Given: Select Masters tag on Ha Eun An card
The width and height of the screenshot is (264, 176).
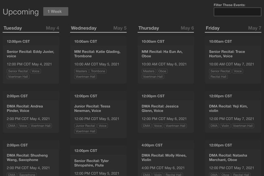Looking at the screenshot, I should (x=149, y=71).
